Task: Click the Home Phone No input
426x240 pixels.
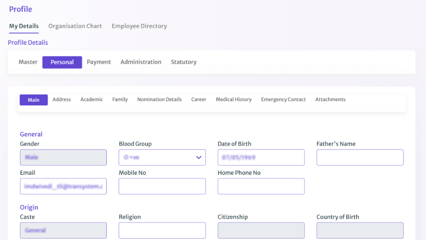Action: 261,186
